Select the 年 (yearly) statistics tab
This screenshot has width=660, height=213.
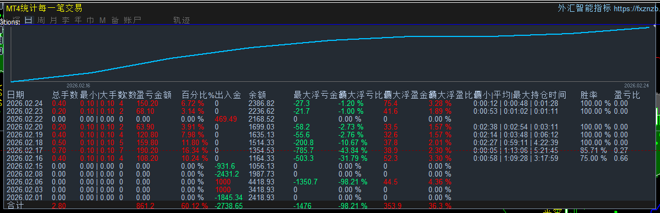[78, 20]
